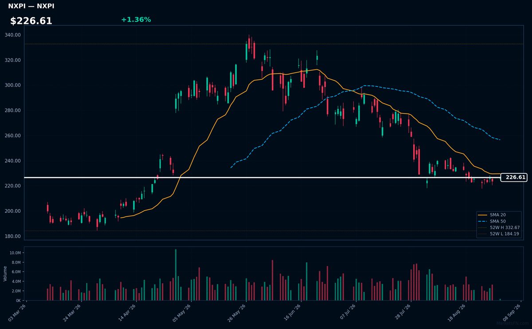Click the 0K volume axis label

point(18,301)
